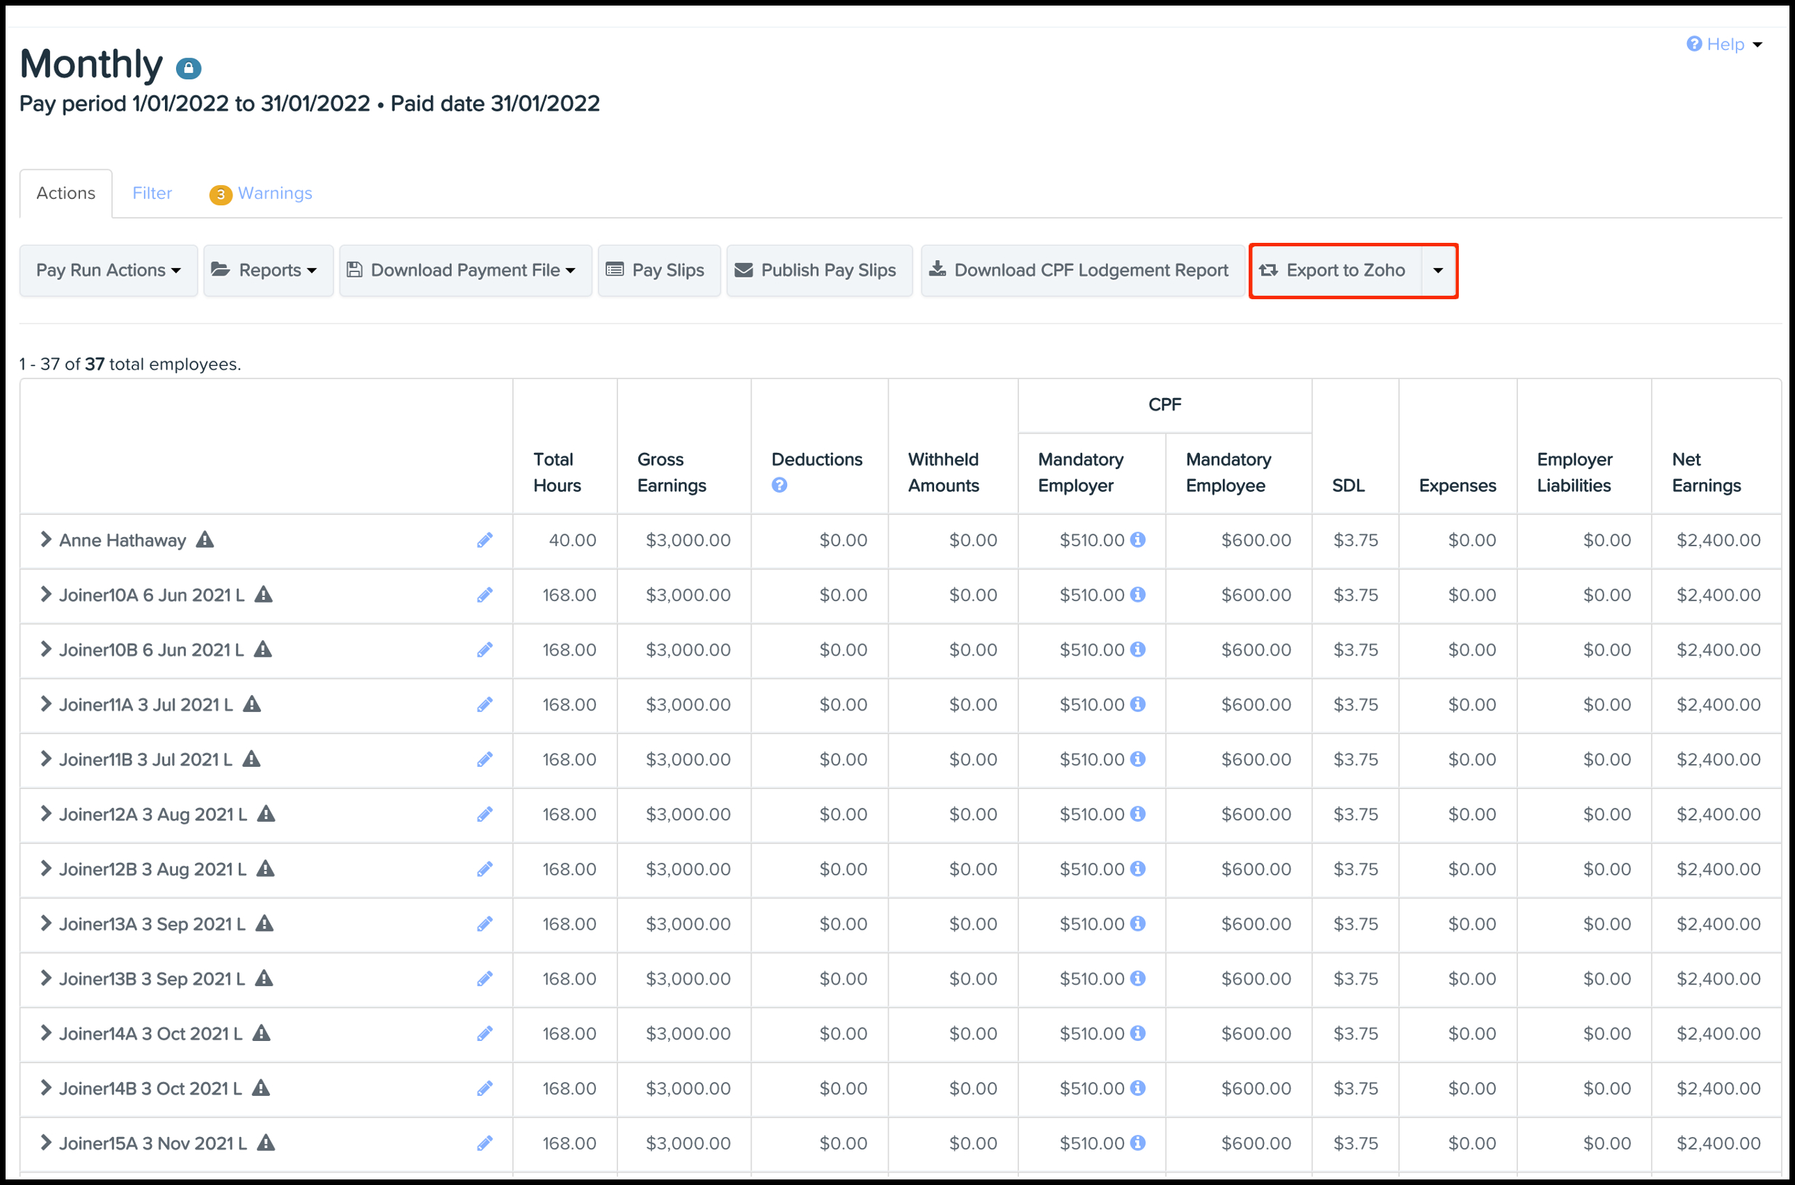The height and width of the screenshot is (1185, 1795).
Task: Click warning triangle next to Joiner12A 3 Aug 2021 L
Action: click(266, 814)
